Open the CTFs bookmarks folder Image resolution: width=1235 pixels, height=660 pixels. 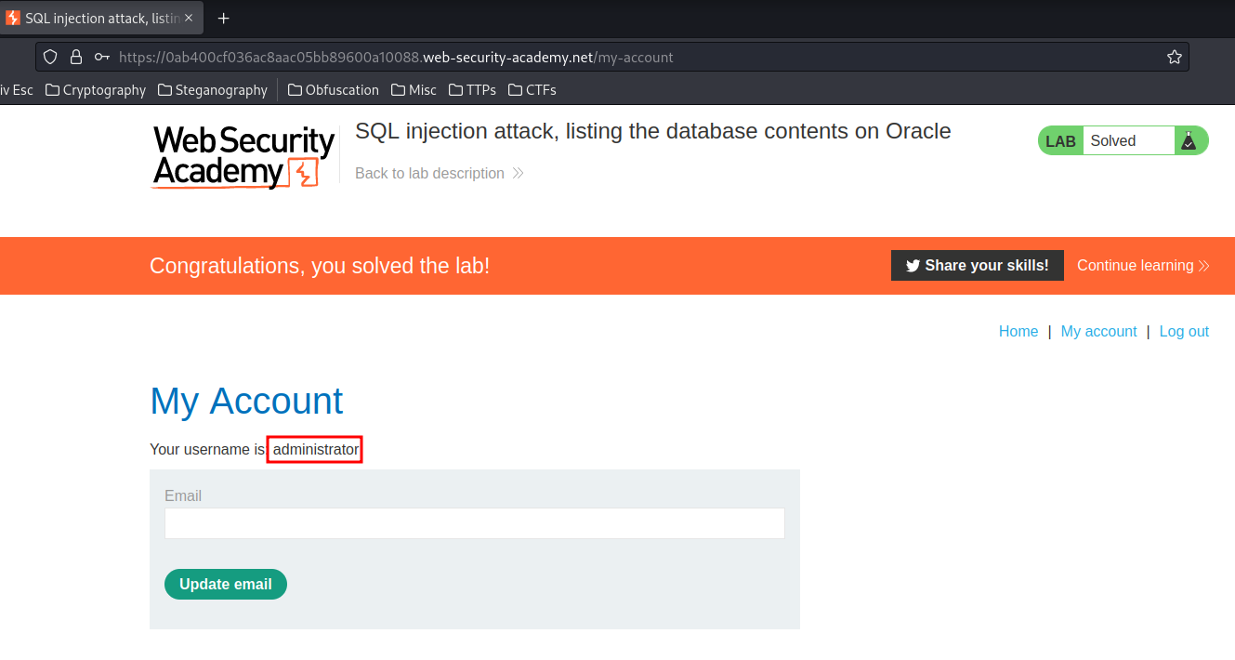(532, 90)
